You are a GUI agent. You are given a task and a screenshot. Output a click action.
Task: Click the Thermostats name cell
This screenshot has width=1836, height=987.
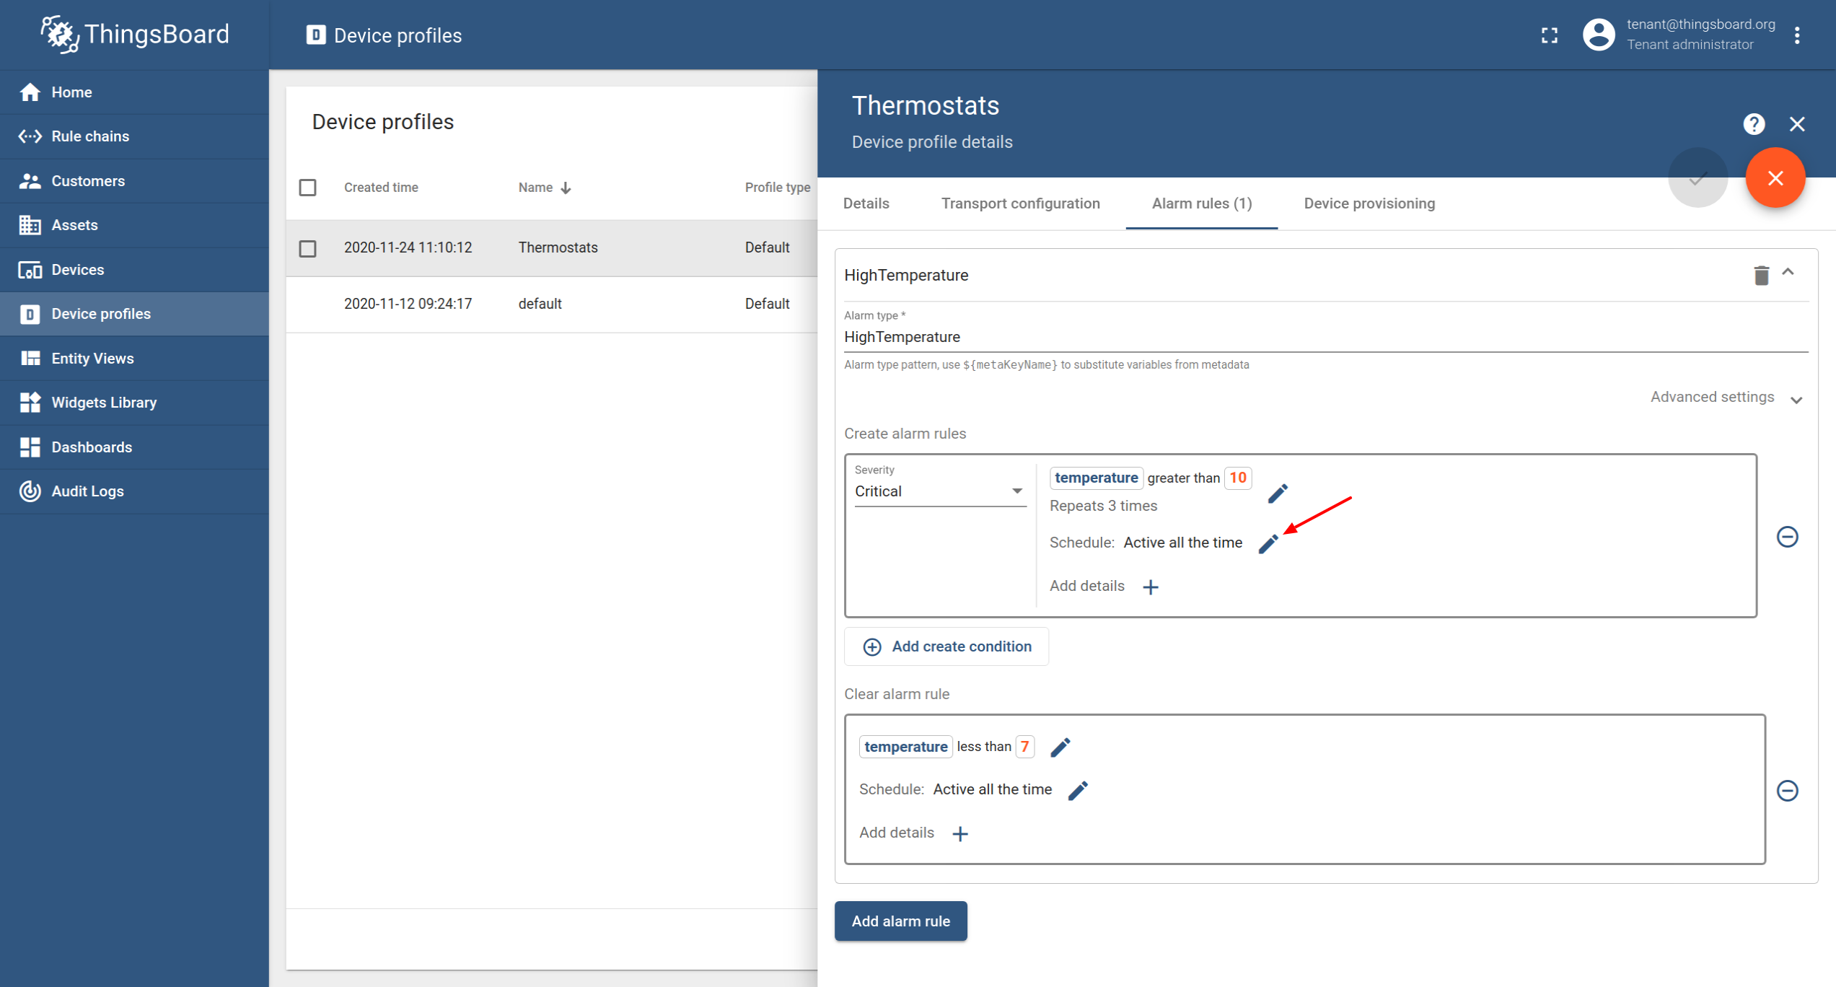click(558, 248)
